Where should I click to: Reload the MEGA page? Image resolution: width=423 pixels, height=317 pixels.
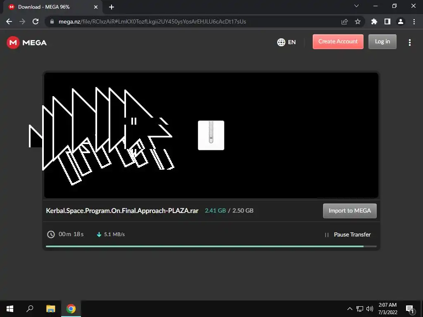tap(36, 21)
